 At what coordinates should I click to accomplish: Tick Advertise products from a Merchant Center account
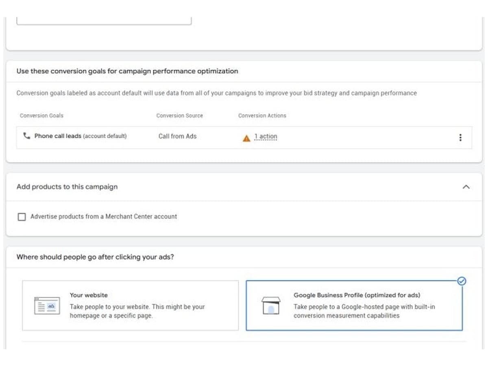tap(22, 217)
